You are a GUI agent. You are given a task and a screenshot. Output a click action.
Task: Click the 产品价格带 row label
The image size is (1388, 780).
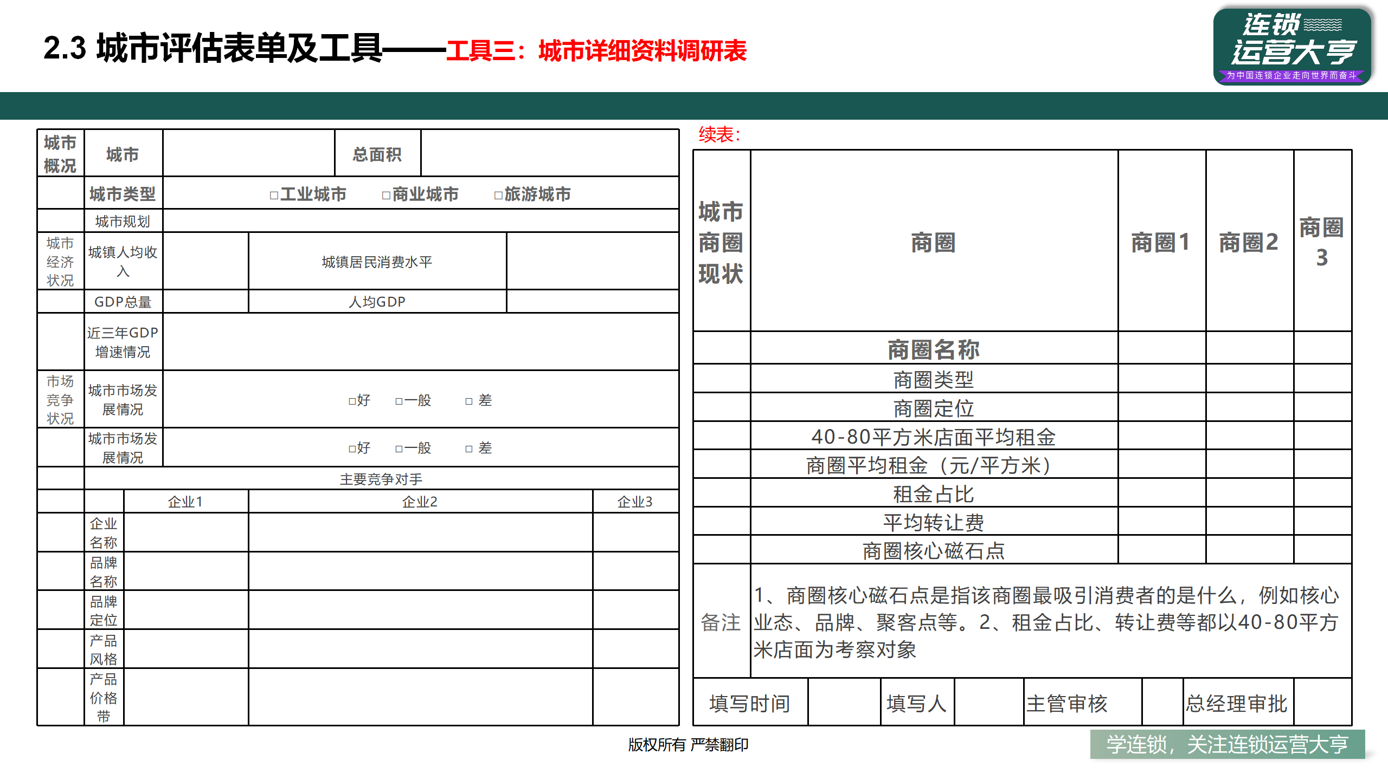point(104,697)
